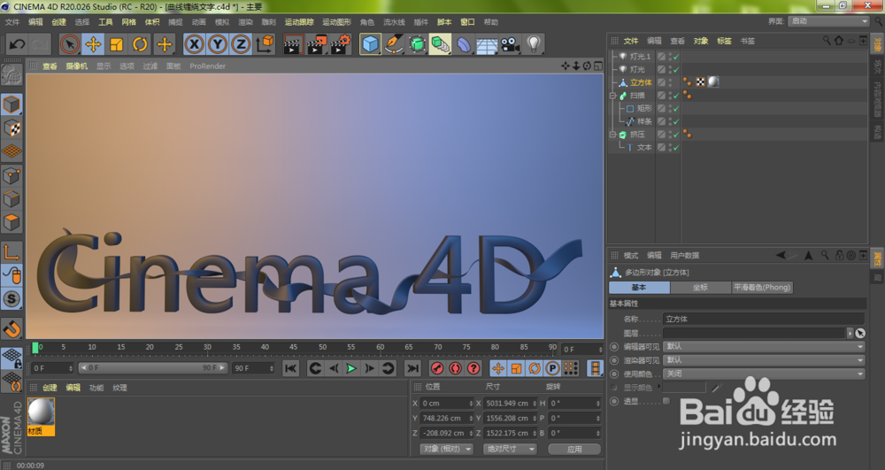
Task: Open the layer field arrow button
Action: pos(850,333)
